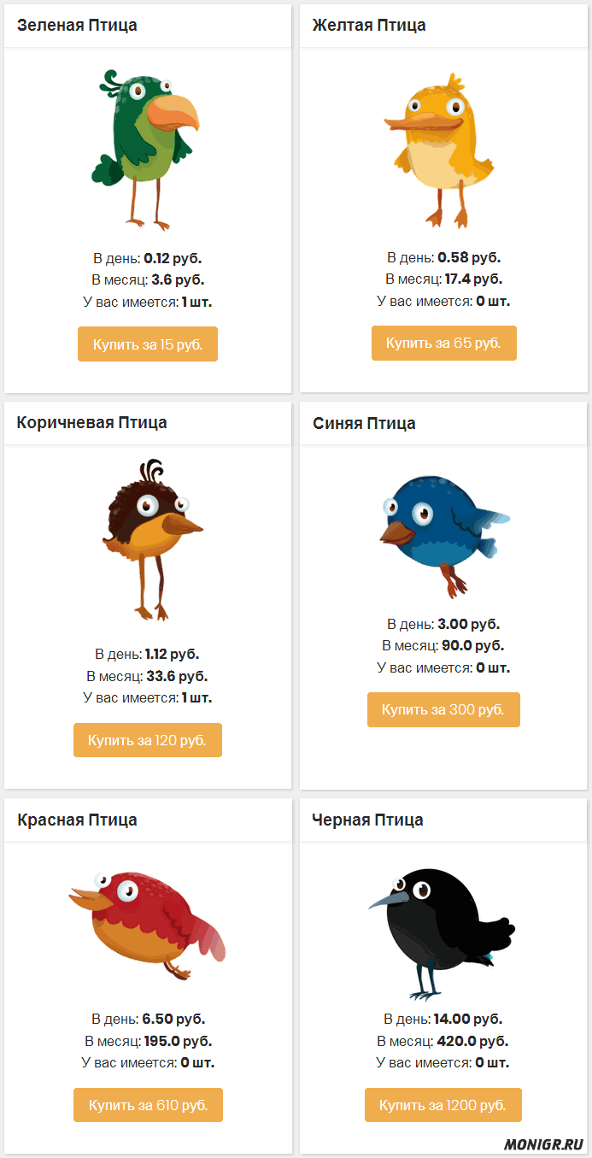
Task: Click the Черная Птица daily income text
Action: tap(443, 1019)
